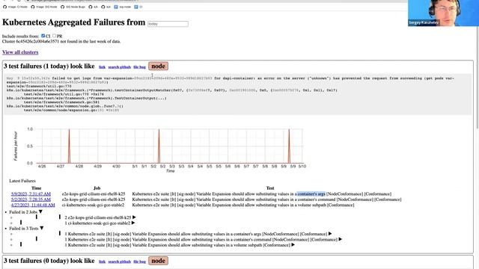Expand the volume subpath test entry arrow
The image size is (479, 269).
pos(293,245)
